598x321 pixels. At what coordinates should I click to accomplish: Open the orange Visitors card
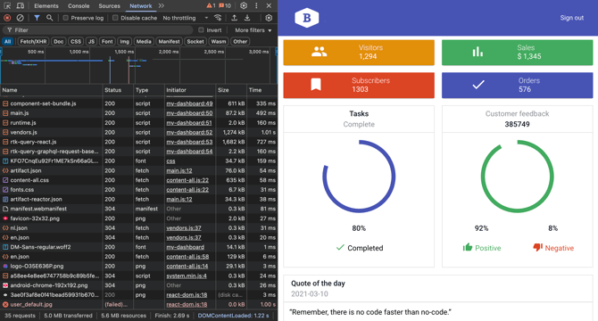[359, 53]
